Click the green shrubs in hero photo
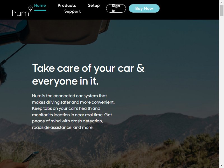Viewport: 224px width, 168px height. tap(192, 147)
